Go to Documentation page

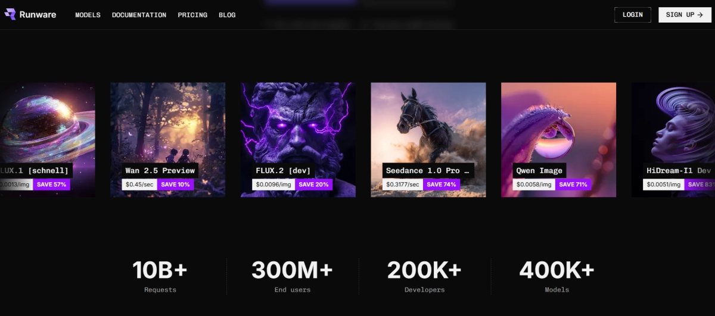[x=139, y=15]
